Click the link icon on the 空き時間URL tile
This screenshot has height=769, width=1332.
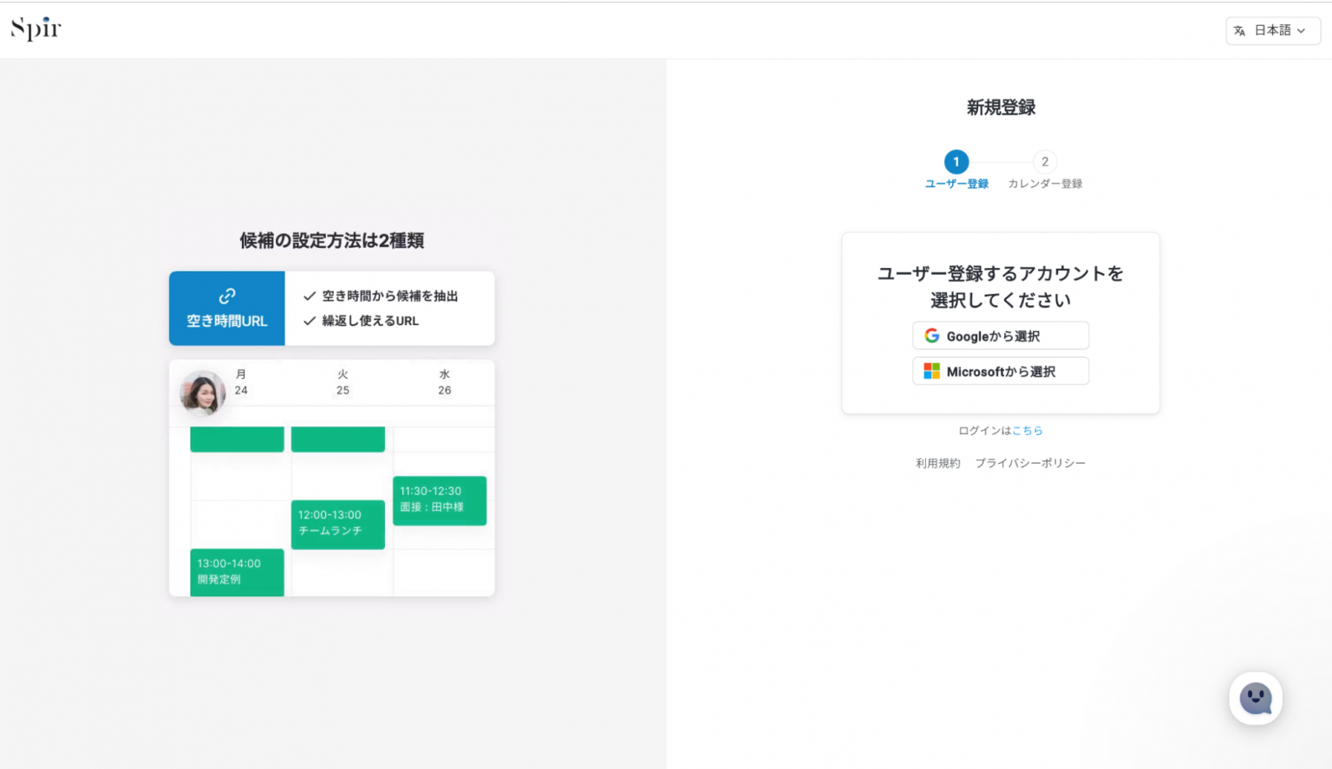(x=226, y=295)
